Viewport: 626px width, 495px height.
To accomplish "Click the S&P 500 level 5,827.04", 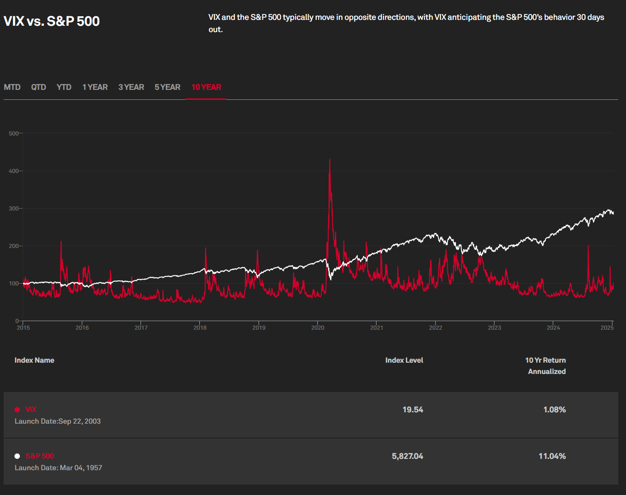I will pos(407,456).
